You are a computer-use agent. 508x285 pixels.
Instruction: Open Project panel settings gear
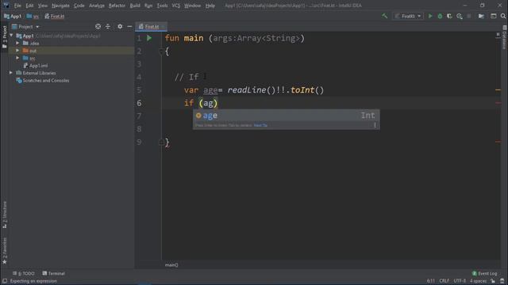[120, 26]
